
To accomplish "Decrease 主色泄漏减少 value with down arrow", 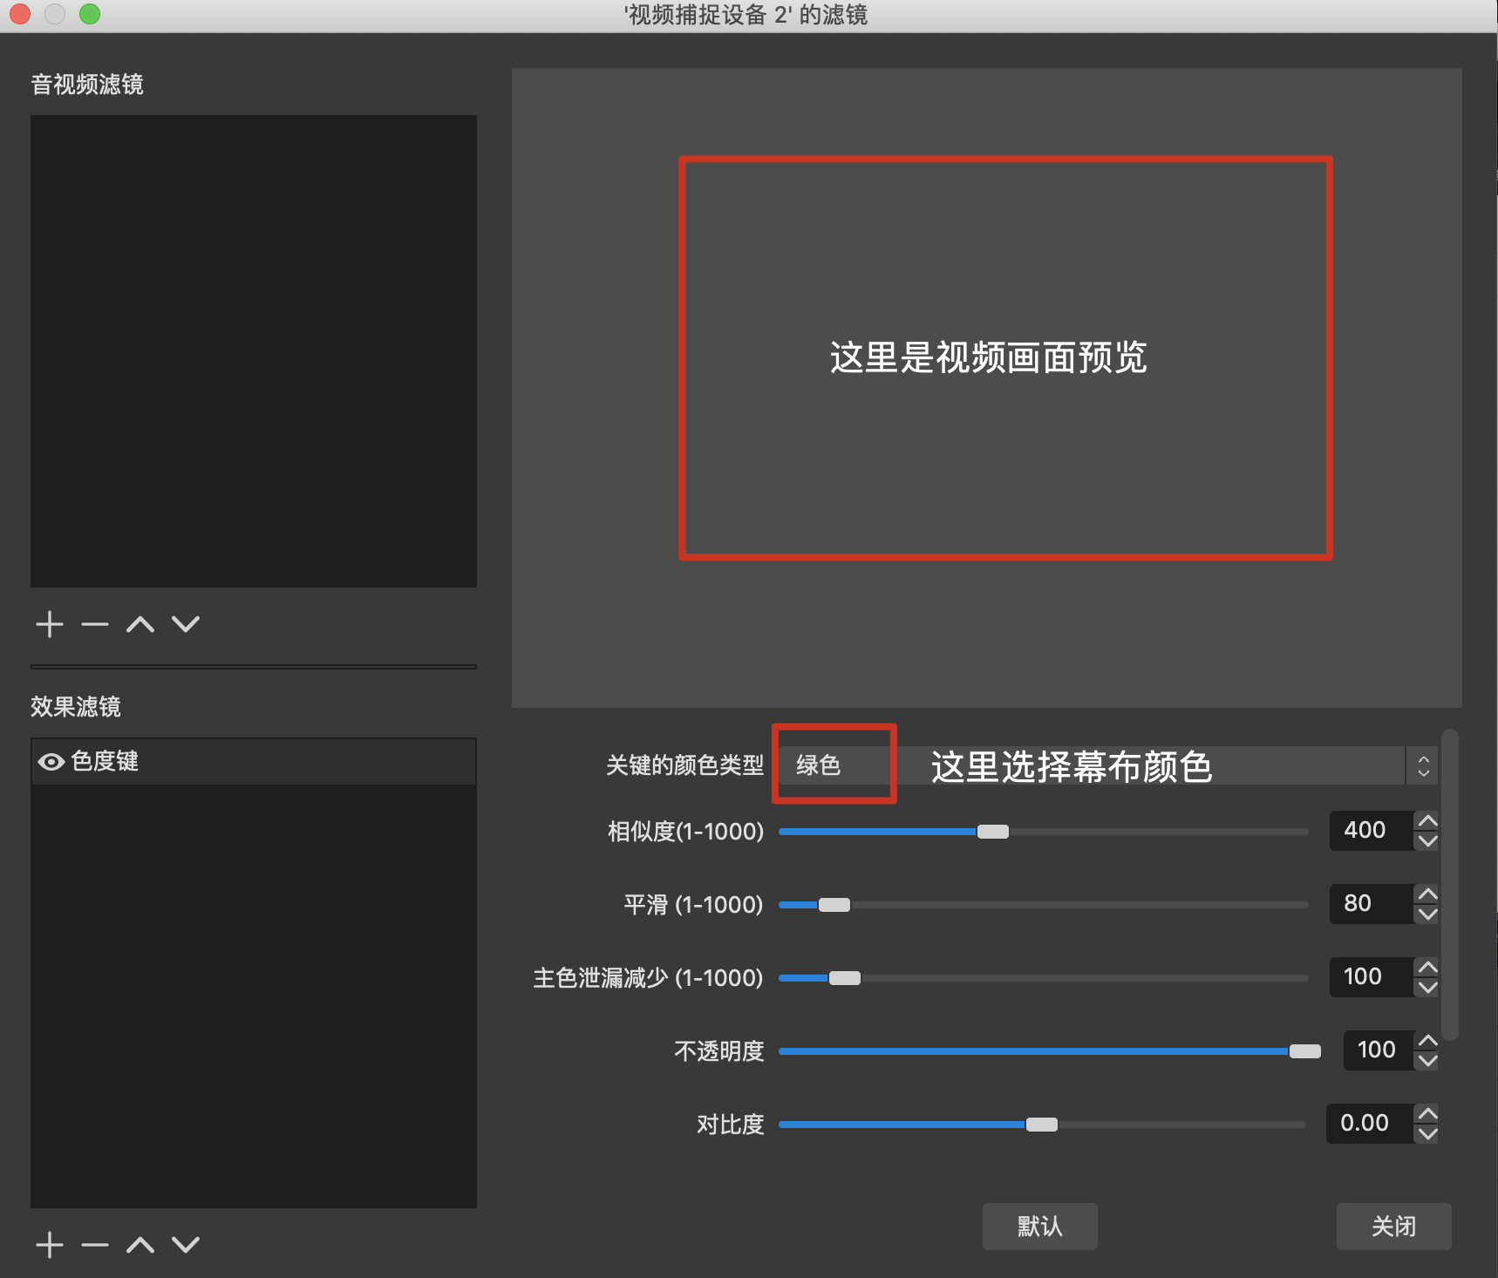I will click(x=1427, y=988).
